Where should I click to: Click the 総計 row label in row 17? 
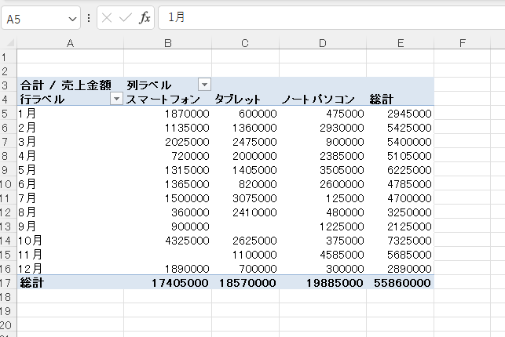point(71,283)
